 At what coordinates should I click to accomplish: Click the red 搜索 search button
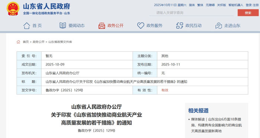point(248,13)
